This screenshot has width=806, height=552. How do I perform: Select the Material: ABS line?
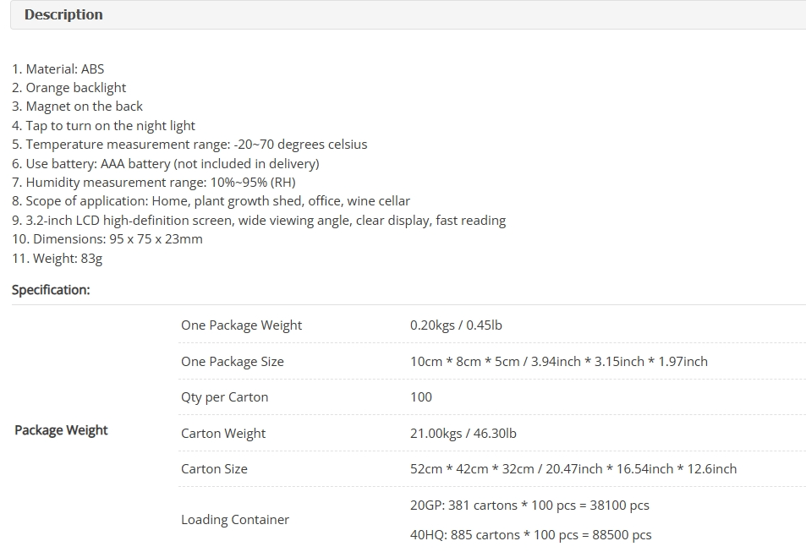pyautogui.click(x=58, y=68)
